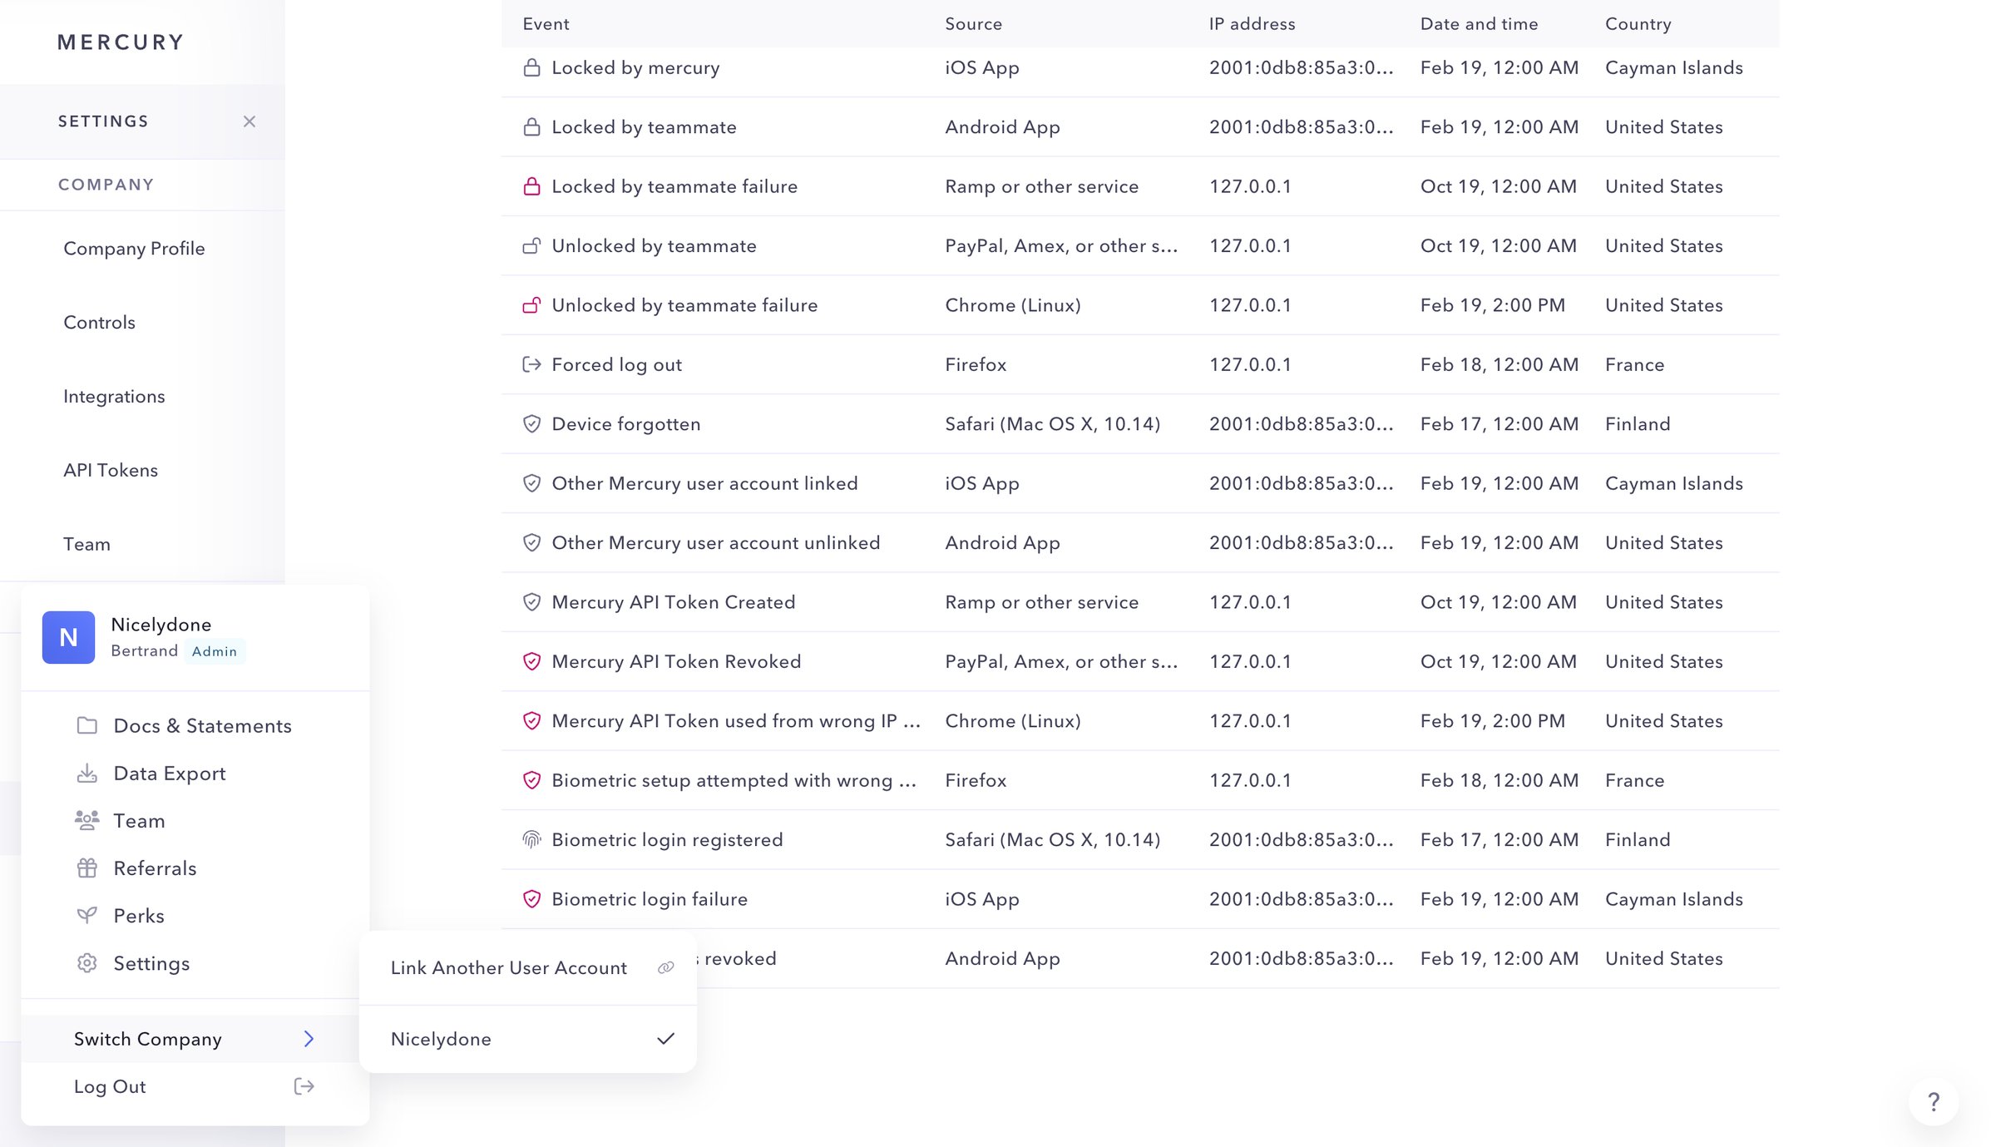Click the checkmark next to Nicelydone
1996x1147 pixels.
pyautogui.click(x=665, y=1039)
